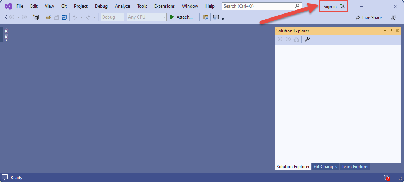Click Sign in

(x=330, y=7)
